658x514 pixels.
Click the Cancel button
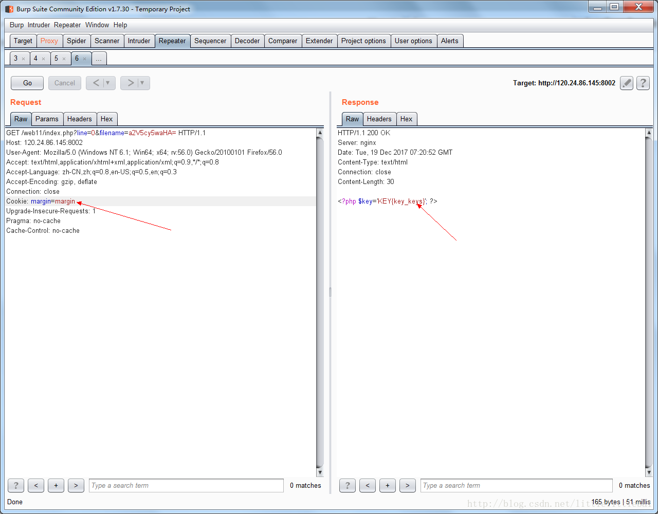point(65,83)
